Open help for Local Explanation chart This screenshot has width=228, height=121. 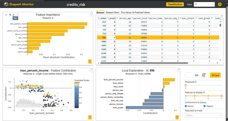[177, 117]
